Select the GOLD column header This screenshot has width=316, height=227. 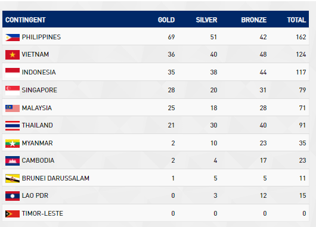coord(166,20)
